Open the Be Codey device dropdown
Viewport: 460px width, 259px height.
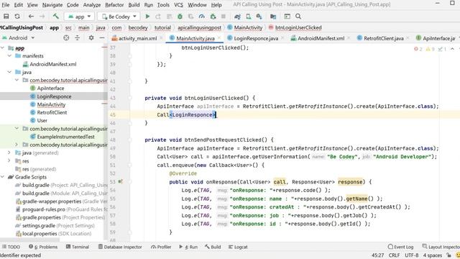click(x=119, y=17)
